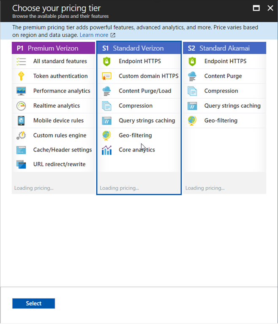Click the Token authentication key icon
The height and width of the screenshot is (324, 278).
(21, 76)
